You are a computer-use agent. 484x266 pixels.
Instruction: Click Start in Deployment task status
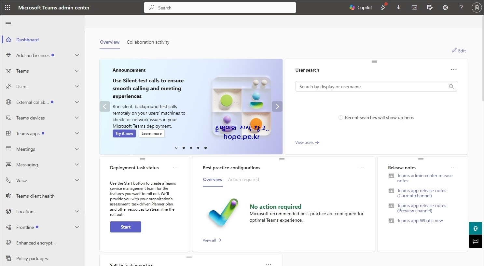point(126,227)
